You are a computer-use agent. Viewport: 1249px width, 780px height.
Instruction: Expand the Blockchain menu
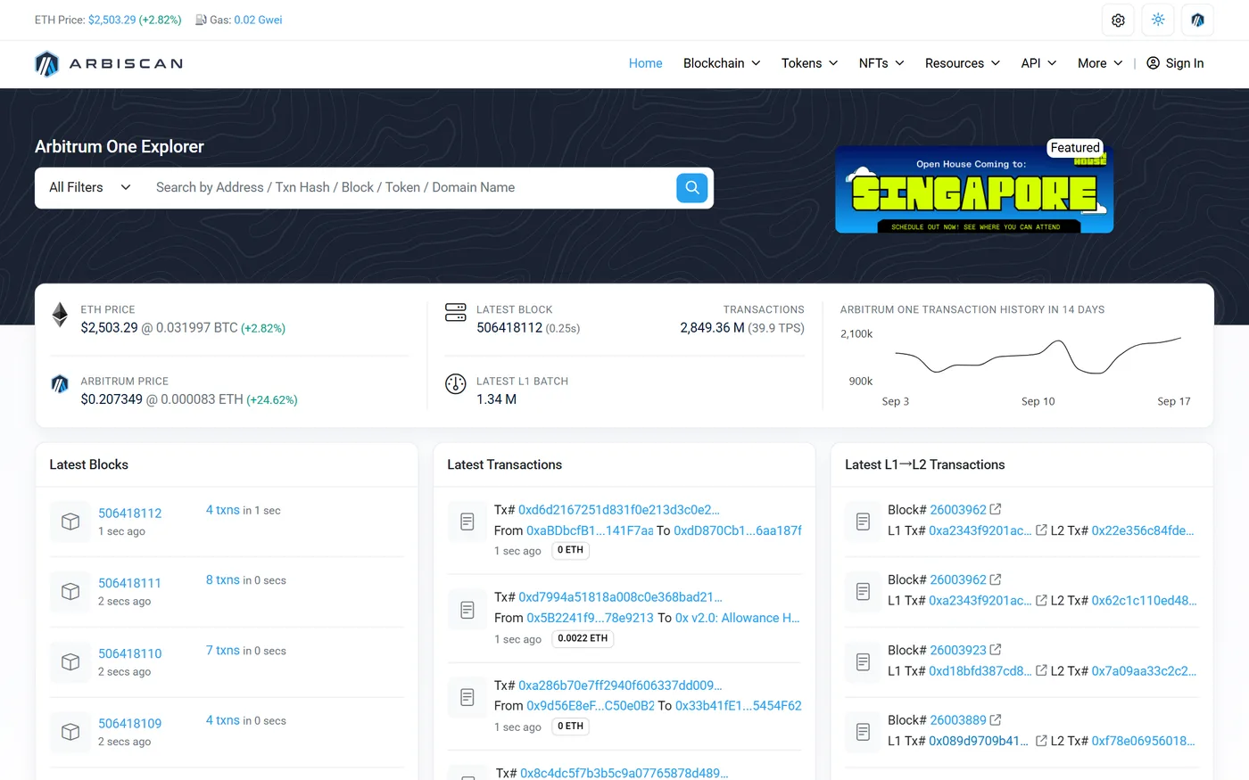[722, 63]
